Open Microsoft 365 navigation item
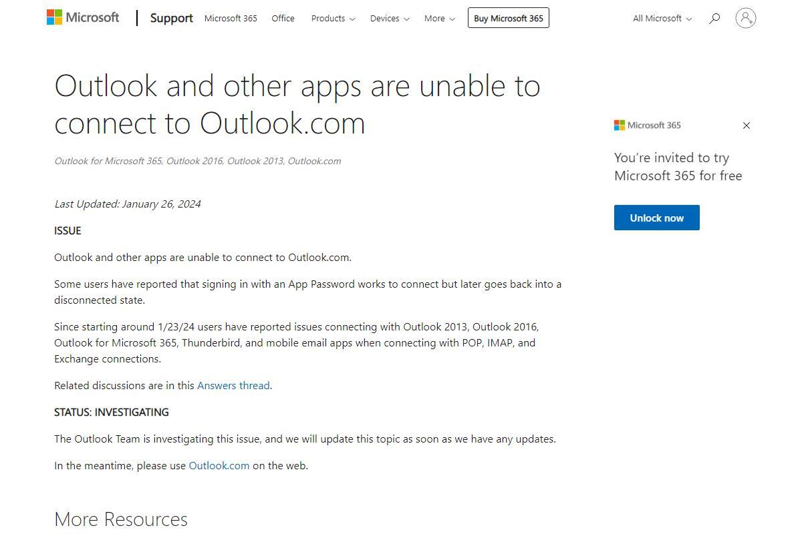The height and width of the screenshot is (534, 802). coord(231,19)
